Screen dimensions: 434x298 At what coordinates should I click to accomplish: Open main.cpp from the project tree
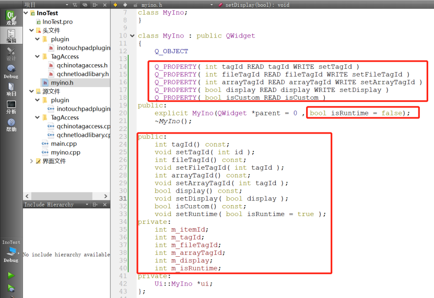(x=65, y=144)
